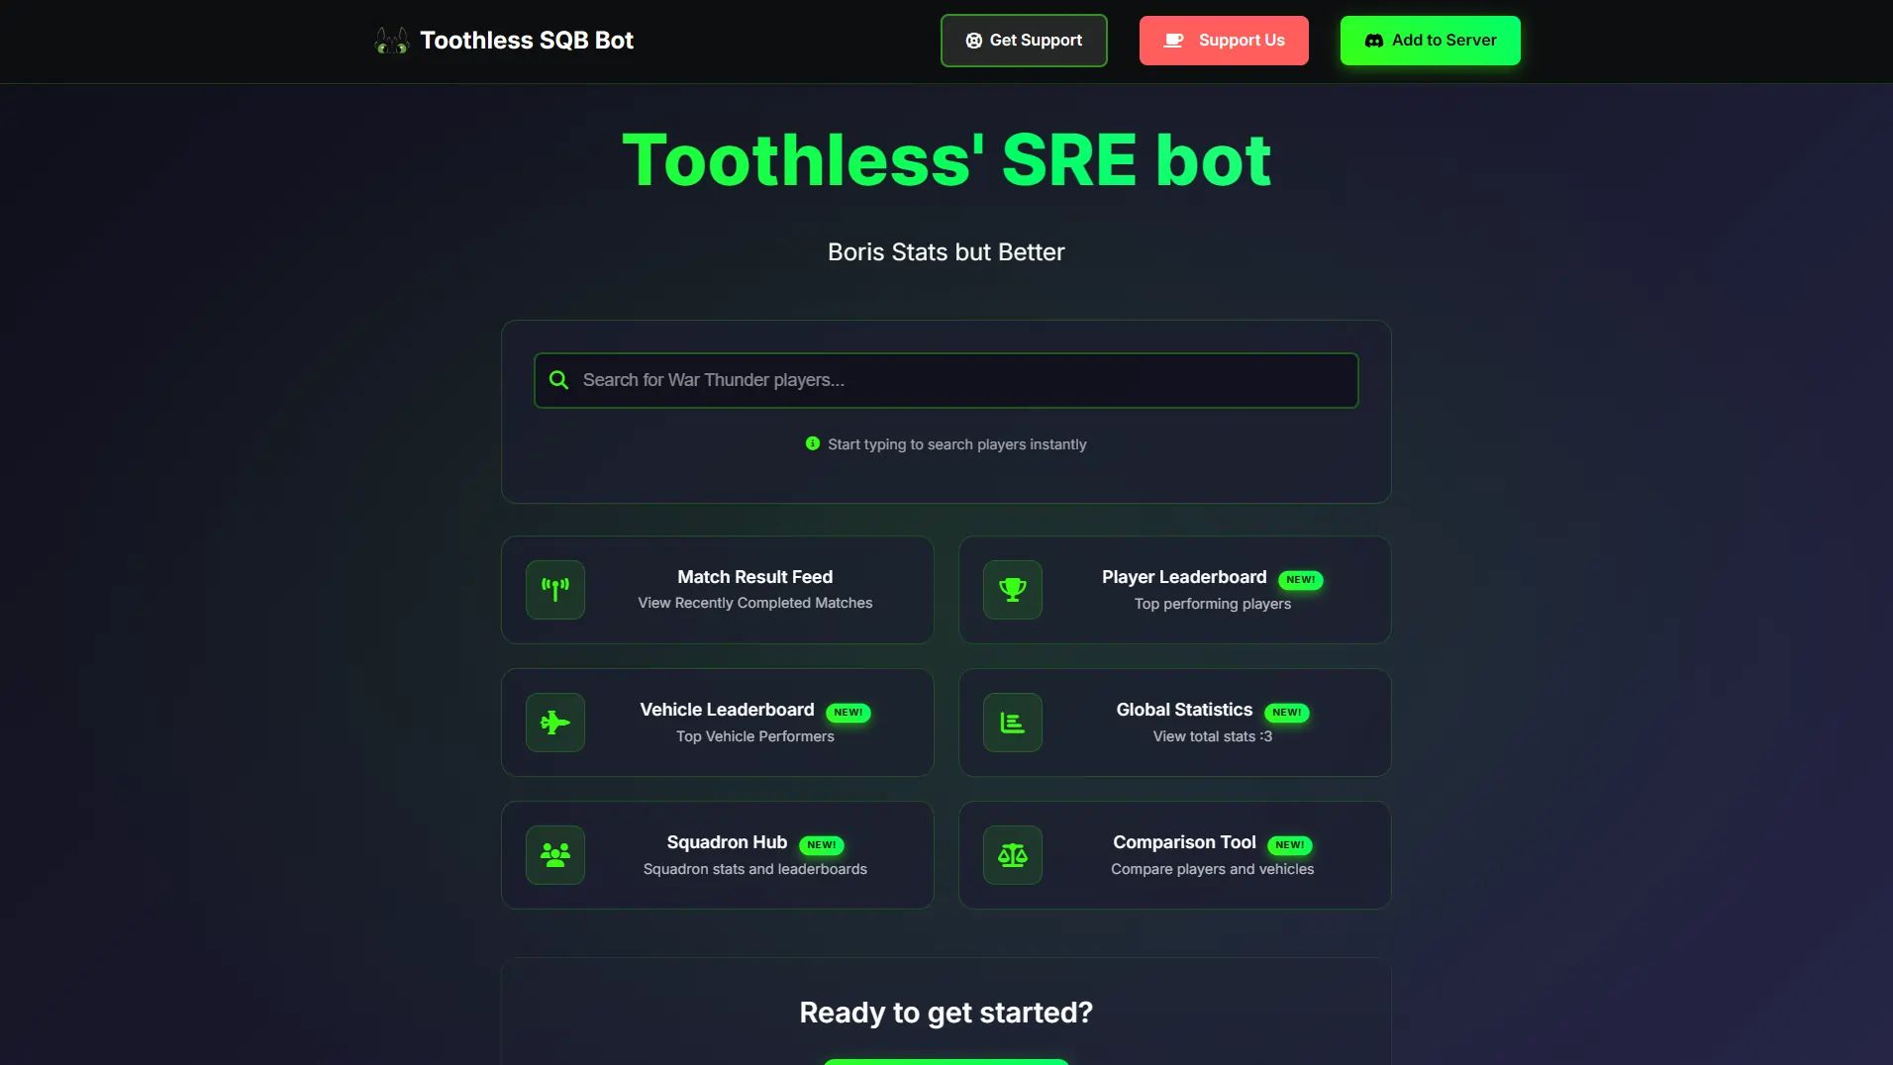This screenshot has width=1893, height=1065.
Task: Open Squadron Hub stats and leaderboards
Action: coord(754,868)
